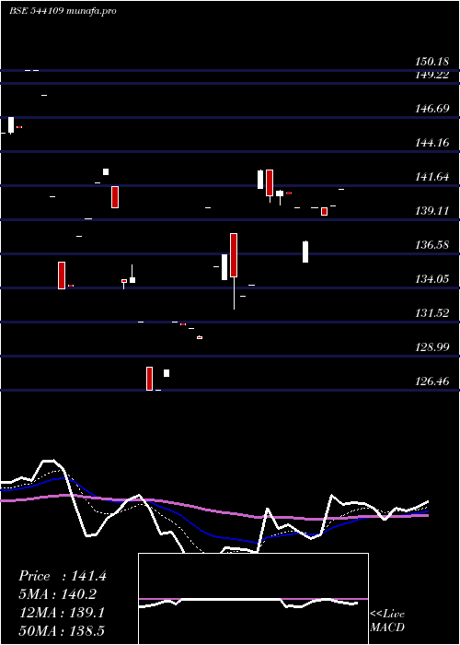The width and height of the screenshot is (460, 645).
Task: Click the <<Live MACD label
Action: [x=387, y=621]
